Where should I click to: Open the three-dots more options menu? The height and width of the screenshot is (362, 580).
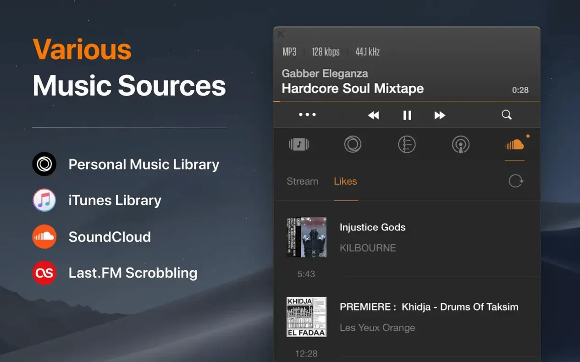coord(307,115)
